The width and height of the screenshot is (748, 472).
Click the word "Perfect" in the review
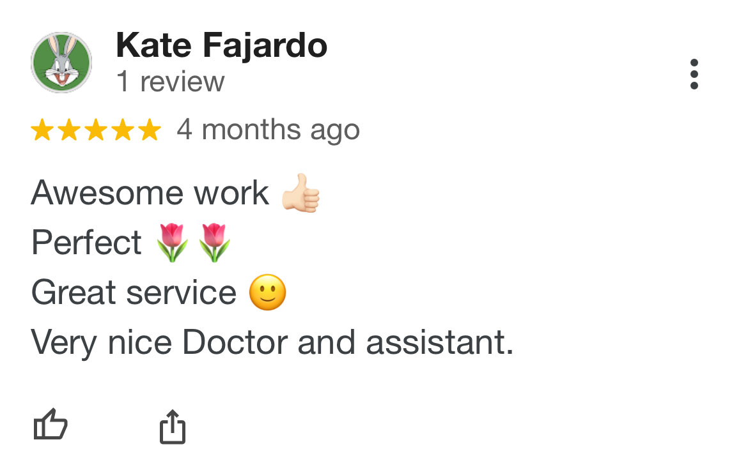(x=86, y=243)
